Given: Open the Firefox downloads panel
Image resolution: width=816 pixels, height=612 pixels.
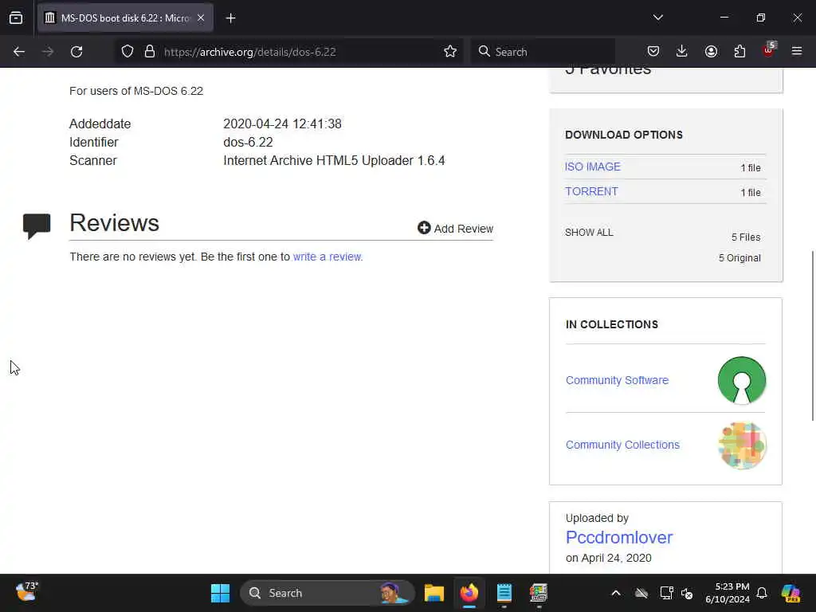Looking at the screenshot, I should 682,52.
